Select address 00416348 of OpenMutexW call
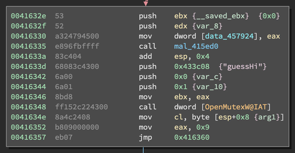The height and width of the screenshot is (153, 295). [x=28, y=107]
